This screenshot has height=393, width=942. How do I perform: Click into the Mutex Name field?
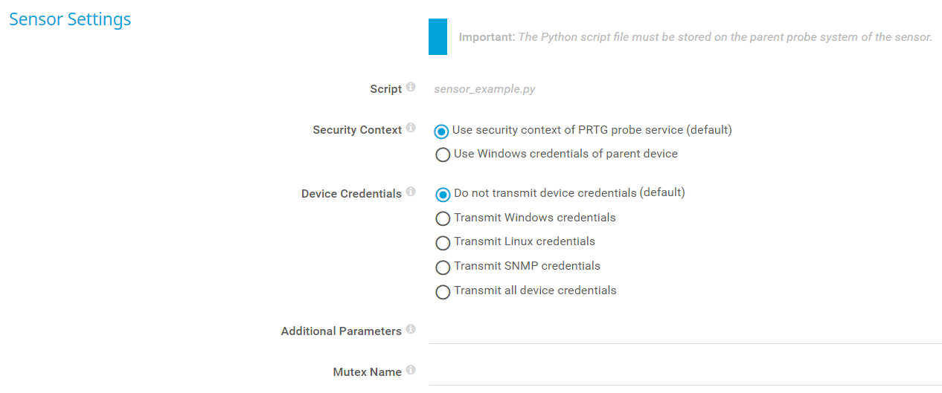(x=685, y=372)
